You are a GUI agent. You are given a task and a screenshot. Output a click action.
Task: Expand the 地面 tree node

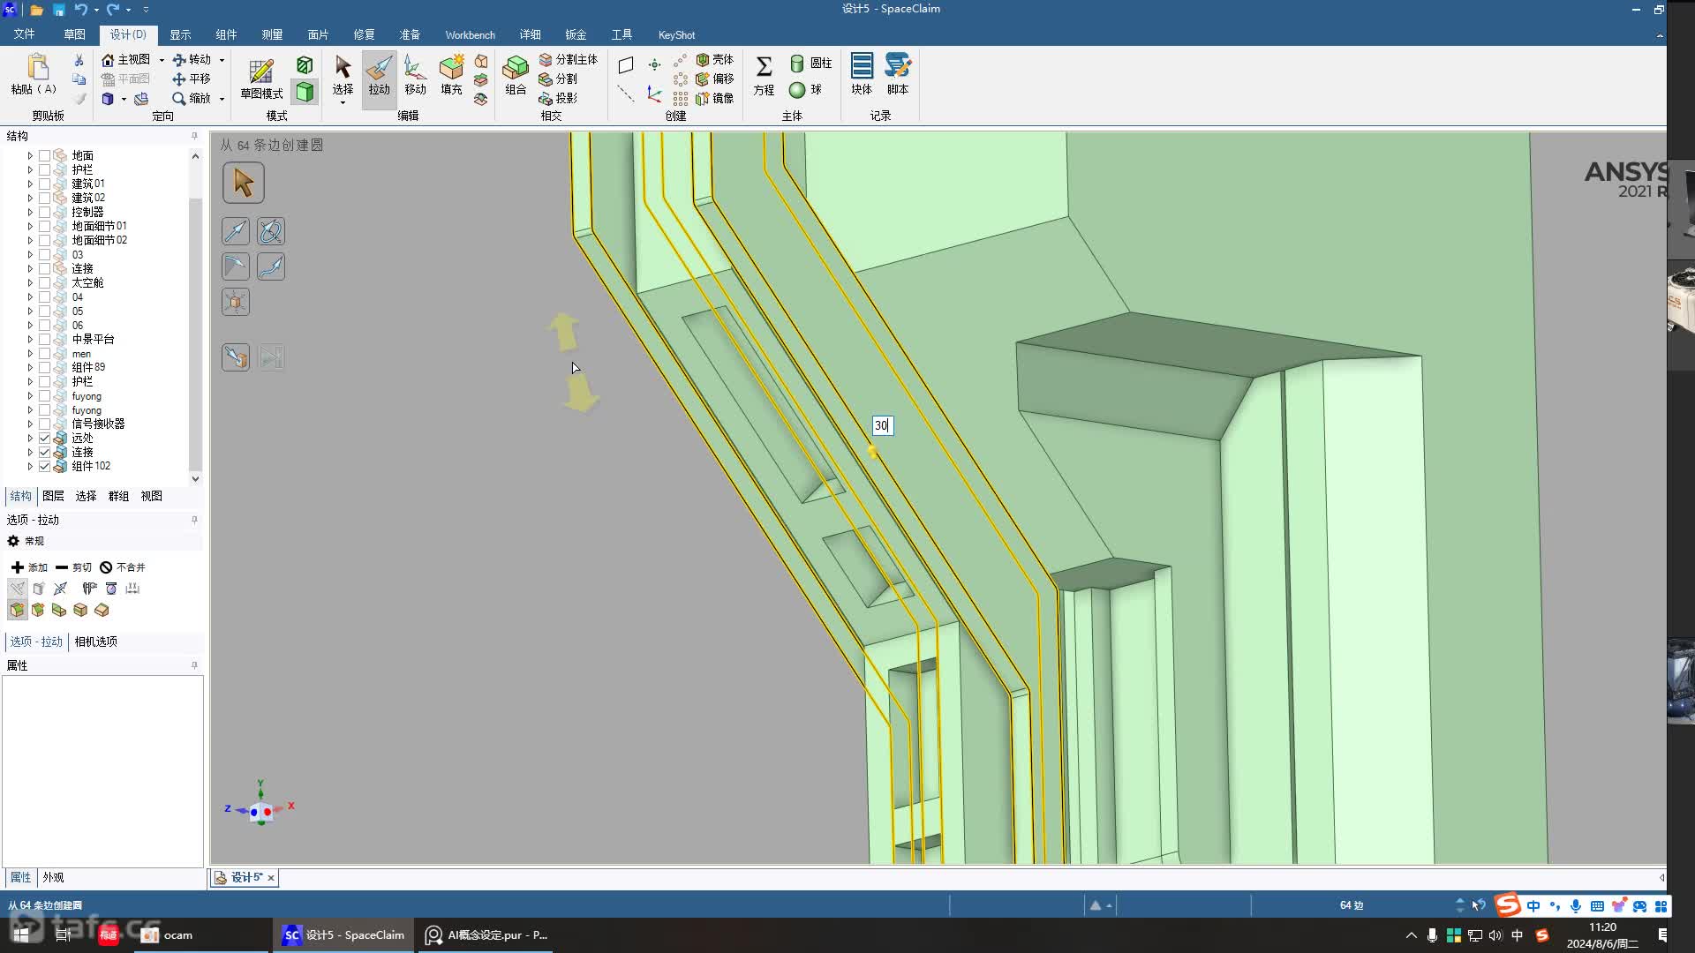(30, 155)
